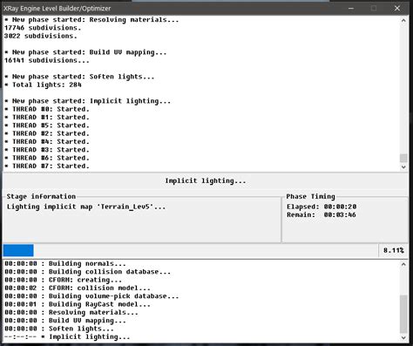Select the '17746 subdivisions.' log line

(x=43, y=28)
